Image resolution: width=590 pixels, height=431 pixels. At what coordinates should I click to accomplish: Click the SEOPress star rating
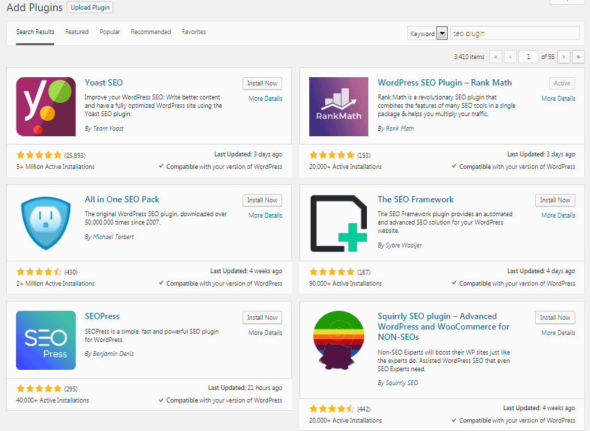(x=39, y=389)
